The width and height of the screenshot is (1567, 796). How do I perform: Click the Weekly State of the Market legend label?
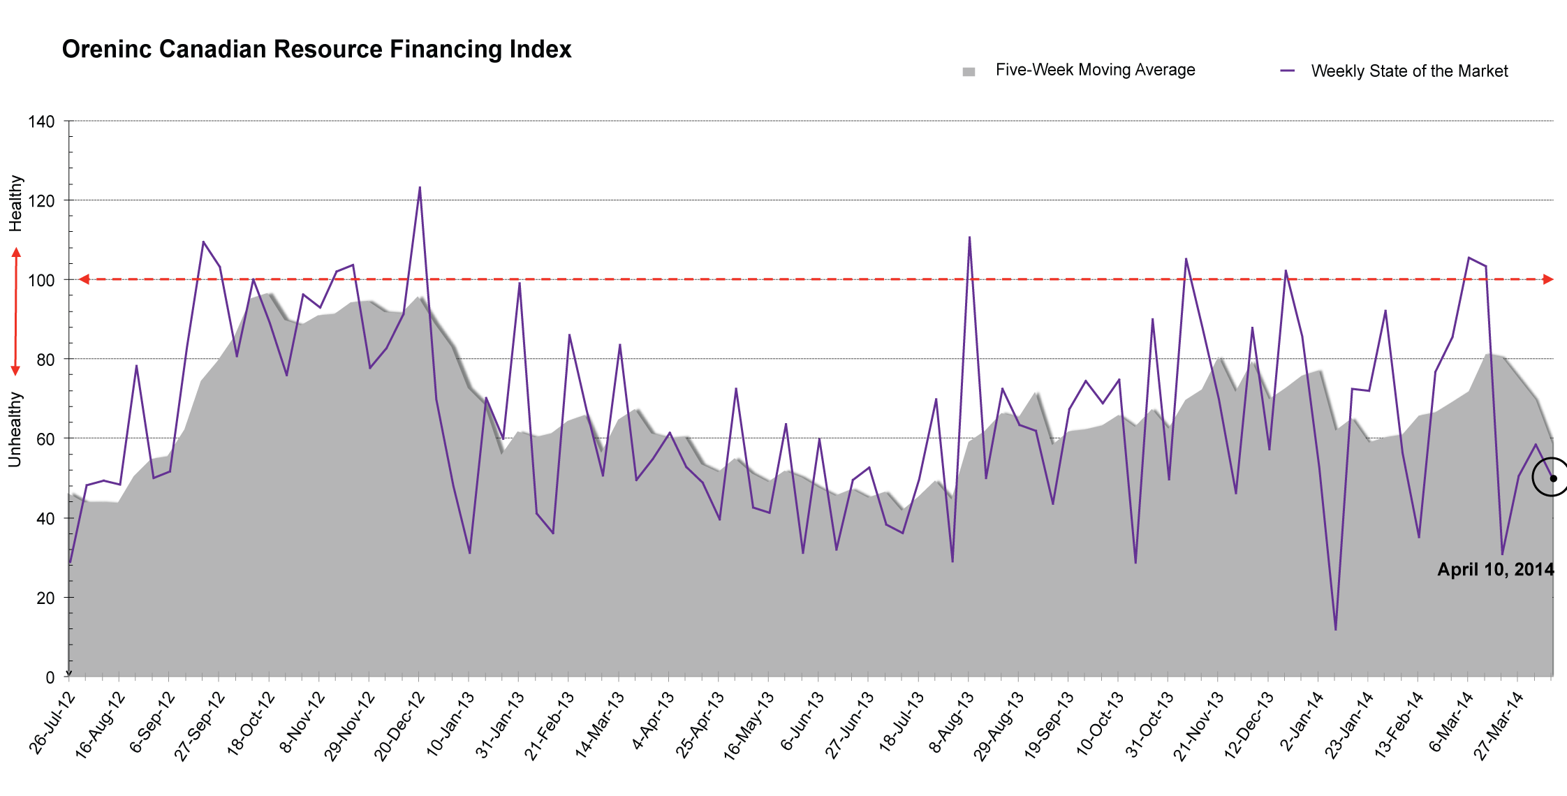pyautogui.click(x=1409, y=71)
